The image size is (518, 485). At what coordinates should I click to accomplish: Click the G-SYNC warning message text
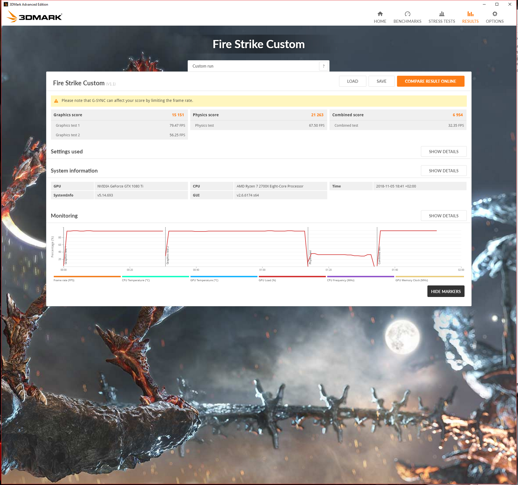point(127,100)
